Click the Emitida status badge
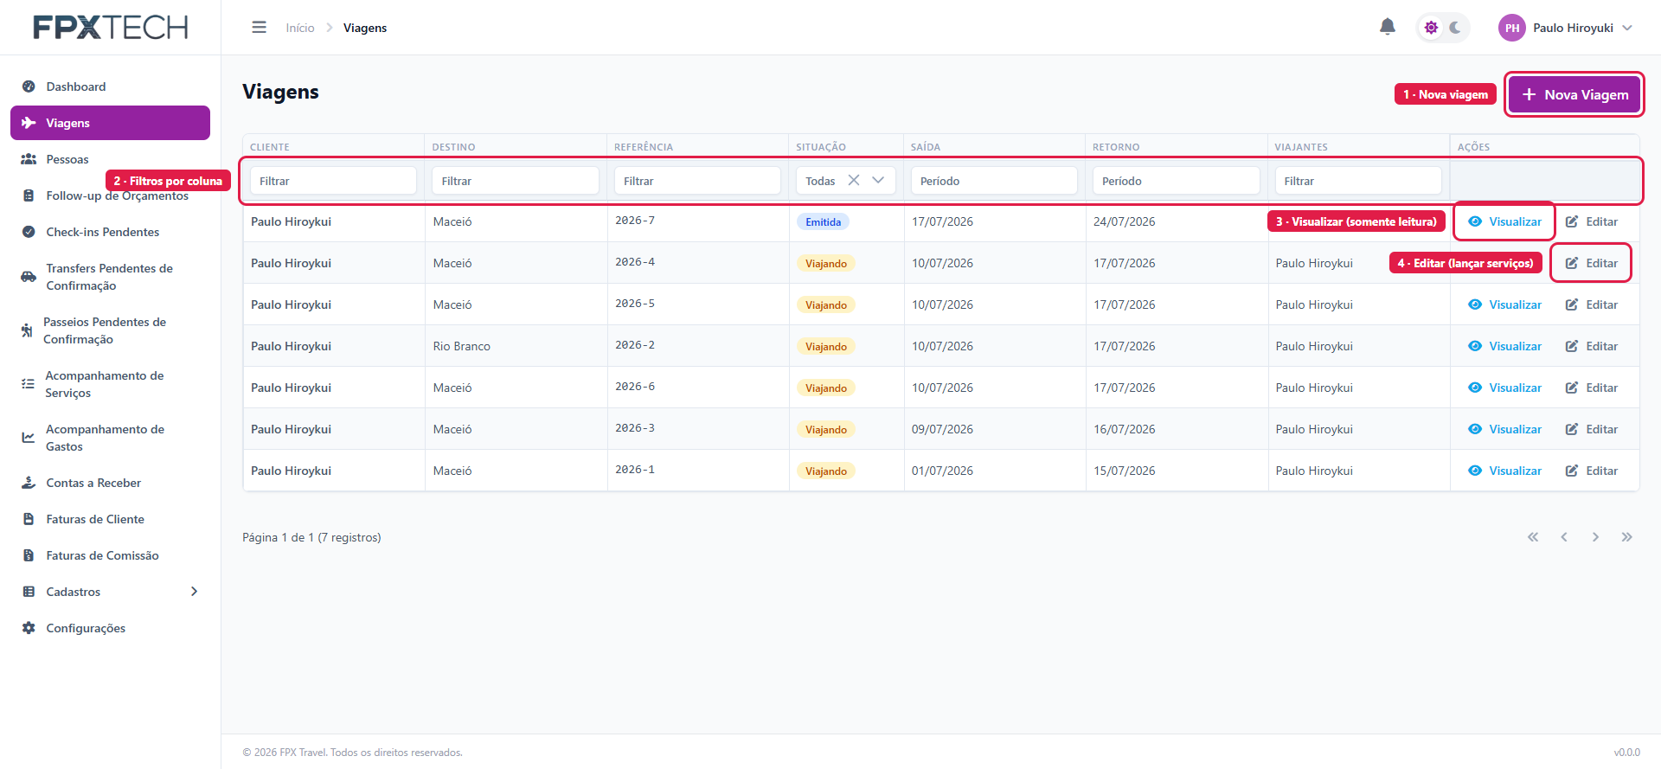 click(823, 222)
